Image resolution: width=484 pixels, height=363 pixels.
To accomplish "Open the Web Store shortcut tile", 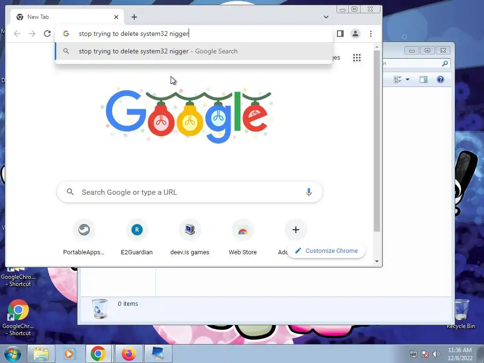I will click(x=242, y=238).
